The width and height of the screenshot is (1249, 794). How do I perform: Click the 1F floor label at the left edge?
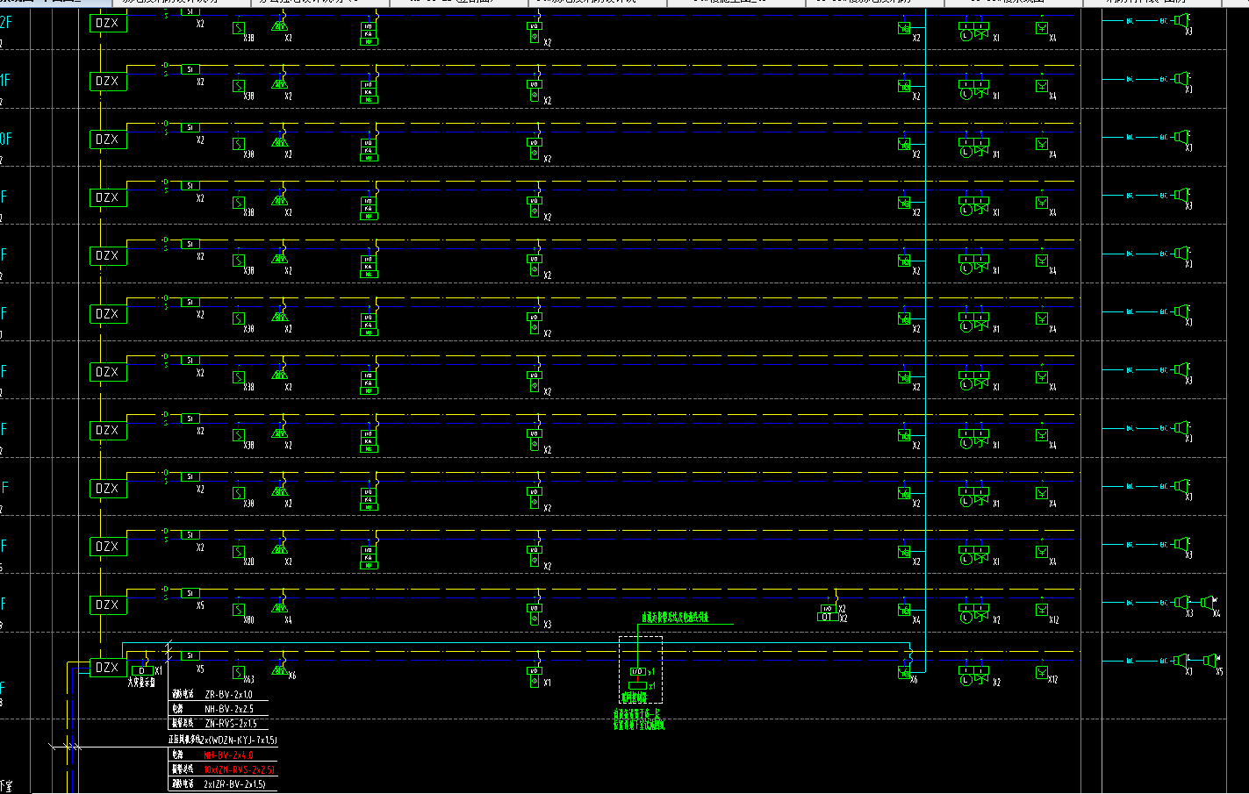tap(5, 81)
